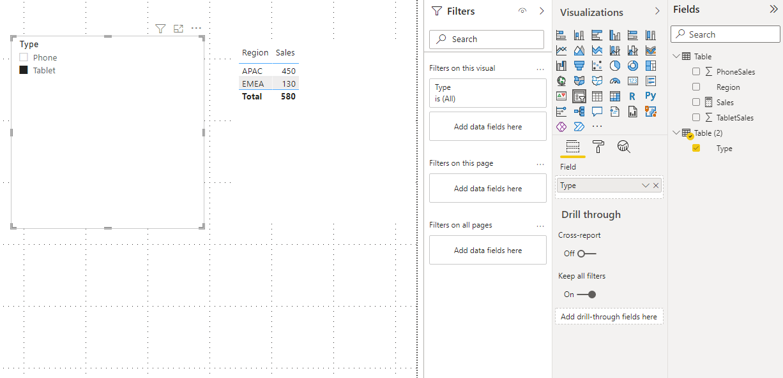Open the slicer's filter icon in header

point(160,29)
